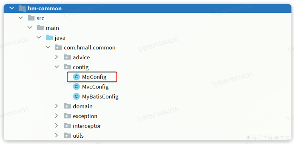Click the MvcConfig class icon
This screenshot has height=144, width=294.
[x=76, y=86]
